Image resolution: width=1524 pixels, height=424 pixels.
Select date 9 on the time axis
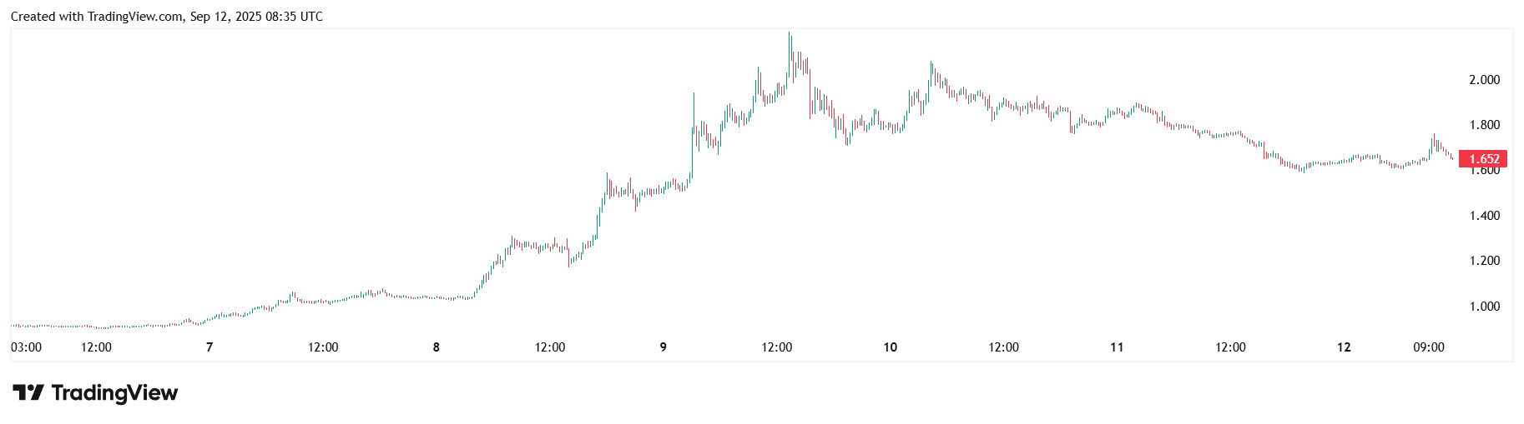[x=664, y=347]
